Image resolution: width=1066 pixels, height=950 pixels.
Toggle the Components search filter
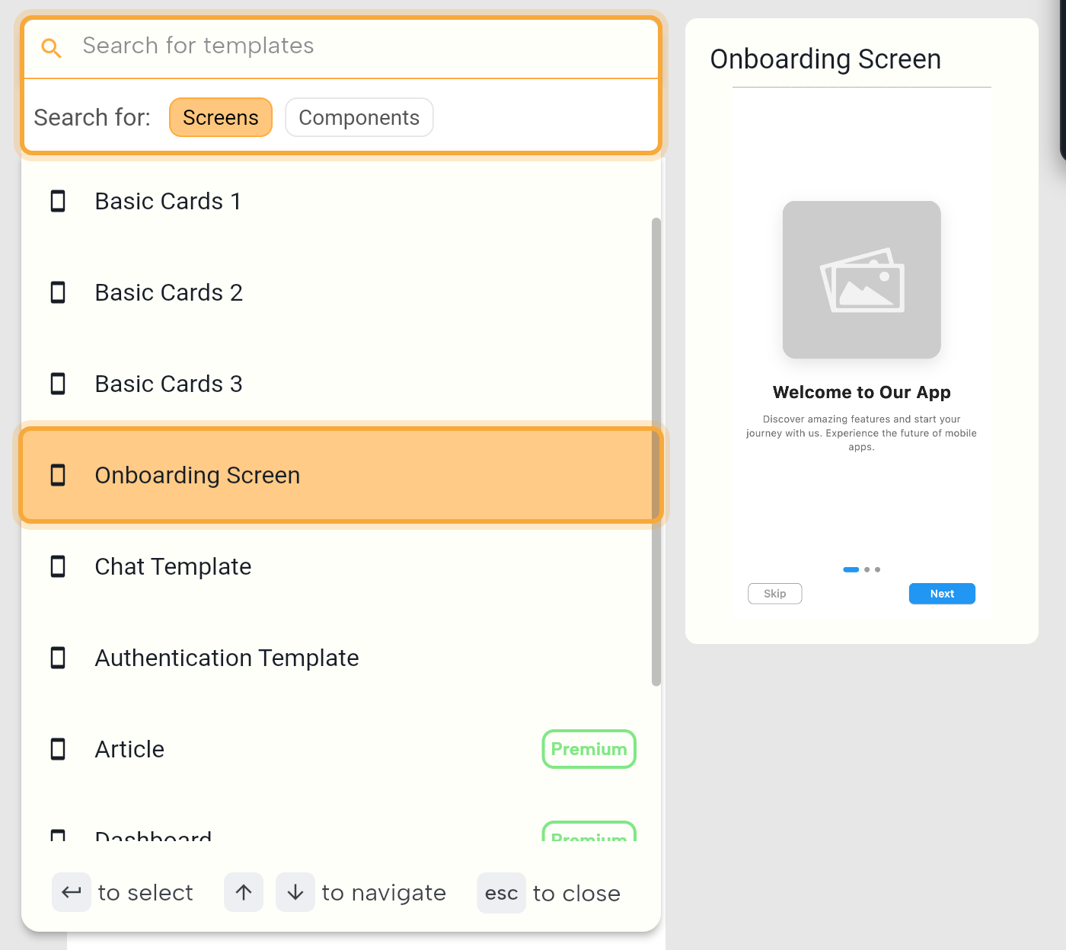359,117
